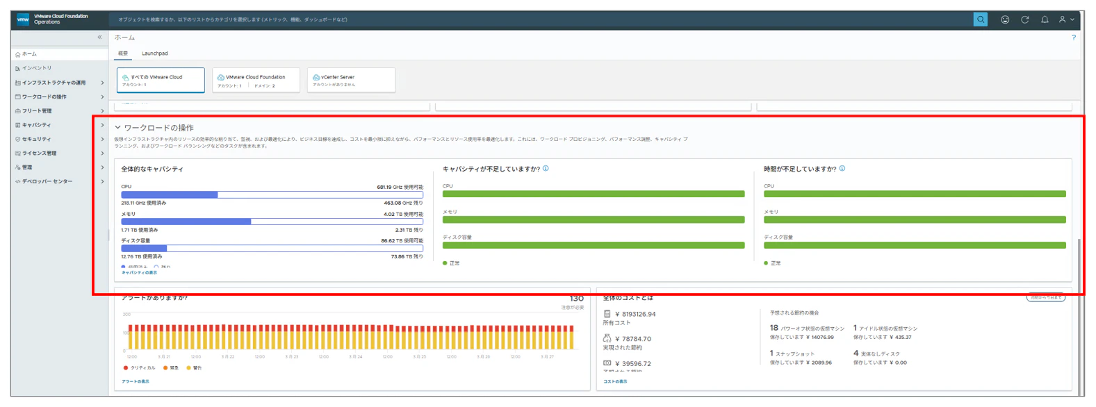Image resolution: width=1096 pixels, height=407 pixels.
Task: Click info icon beside 時間が不足していますか?
Action: pos(842,169)
